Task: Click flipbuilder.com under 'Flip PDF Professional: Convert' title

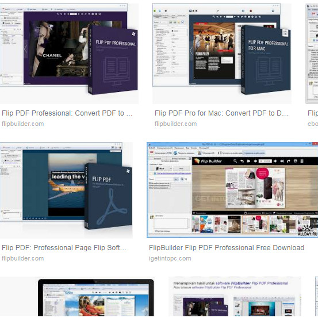Action: 23,124
